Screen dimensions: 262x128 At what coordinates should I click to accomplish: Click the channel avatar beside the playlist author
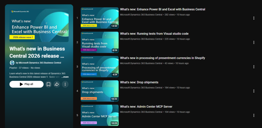coord(12,63)
